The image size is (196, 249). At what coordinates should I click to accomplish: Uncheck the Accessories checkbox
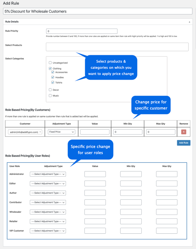(53, 72)
